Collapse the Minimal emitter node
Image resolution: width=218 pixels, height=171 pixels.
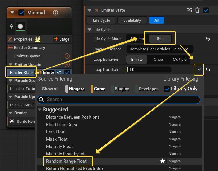pos(12,13)
